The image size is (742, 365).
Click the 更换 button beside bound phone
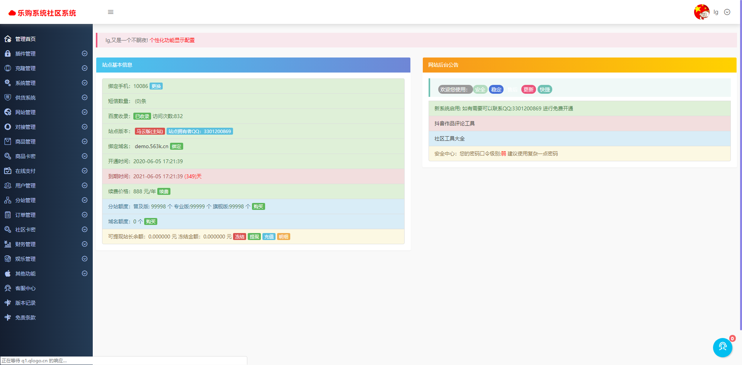pos(156,86)
